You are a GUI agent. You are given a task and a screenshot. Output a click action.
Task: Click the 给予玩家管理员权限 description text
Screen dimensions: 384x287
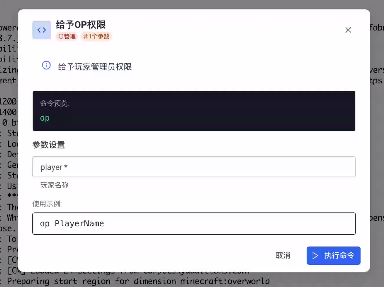(95, 67)
